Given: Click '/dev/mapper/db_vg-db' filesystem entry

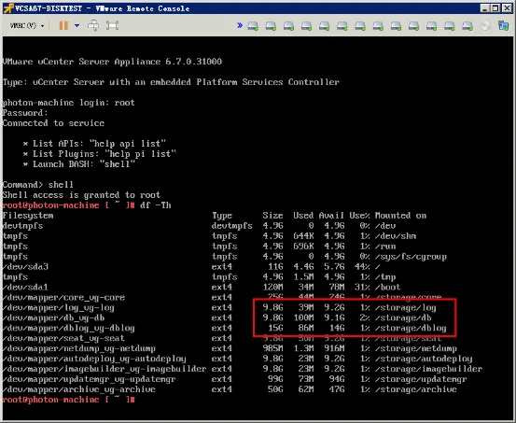Looking at the screenshot, I should coord(53,317).
